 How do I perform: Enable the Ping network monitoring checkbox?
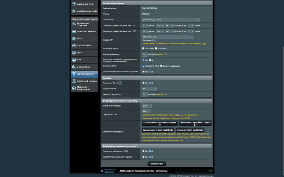click(156, 48)
